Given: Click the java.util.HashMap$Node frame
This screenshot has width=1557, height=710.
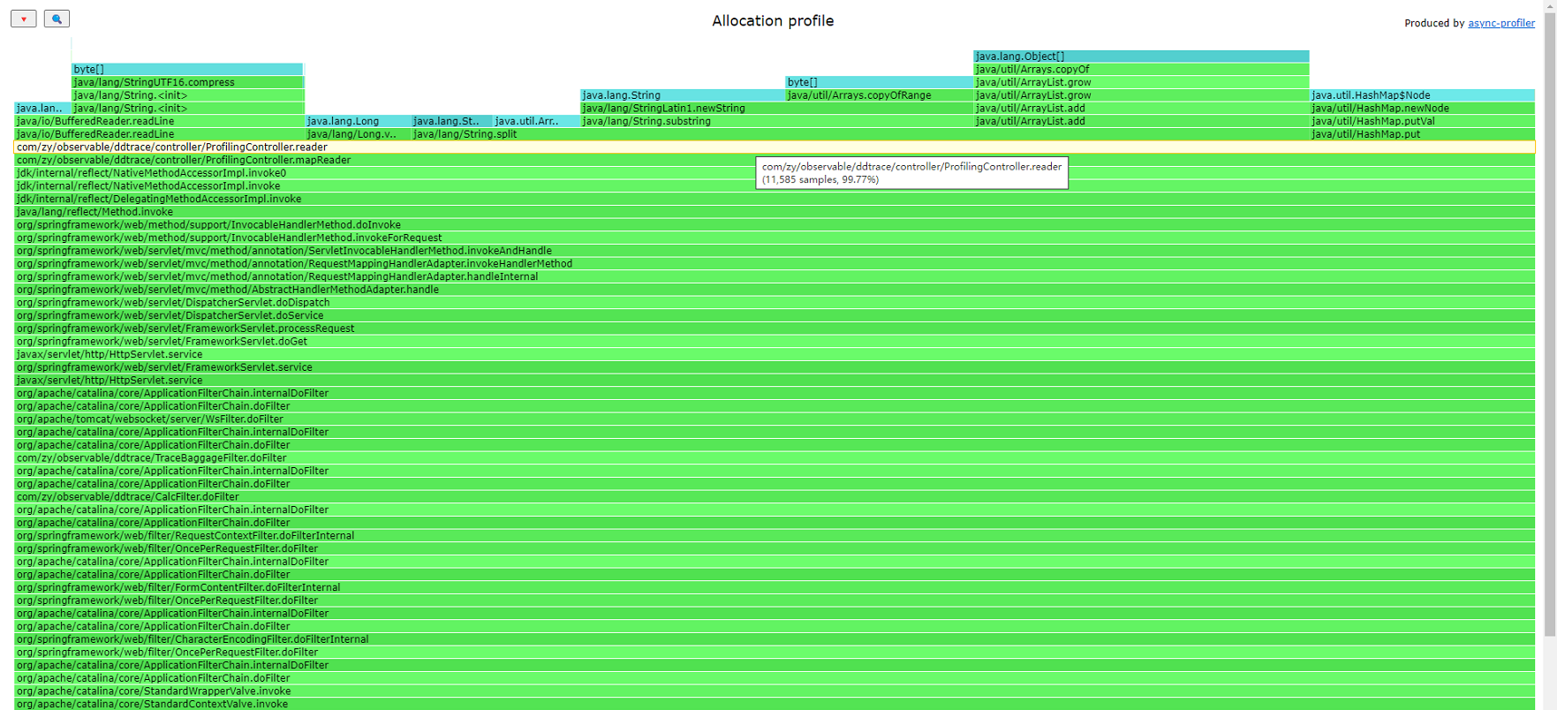Looking at the screenshot, I should (1422, 95).
